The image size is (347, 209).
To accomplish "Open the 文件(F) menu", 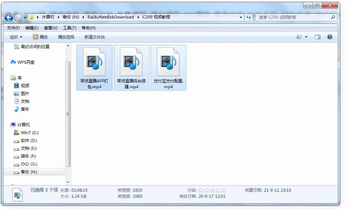I will pos(13,28).
